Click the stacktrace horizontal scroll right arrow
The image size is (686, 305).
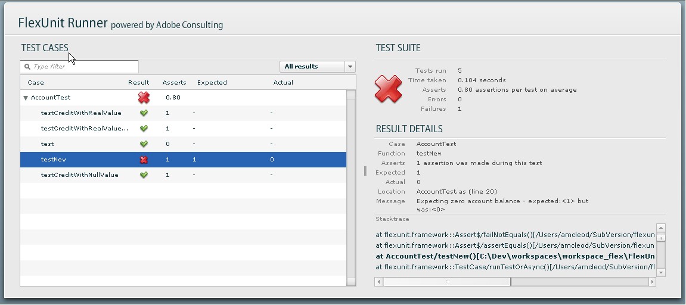[x=652, y=282]
